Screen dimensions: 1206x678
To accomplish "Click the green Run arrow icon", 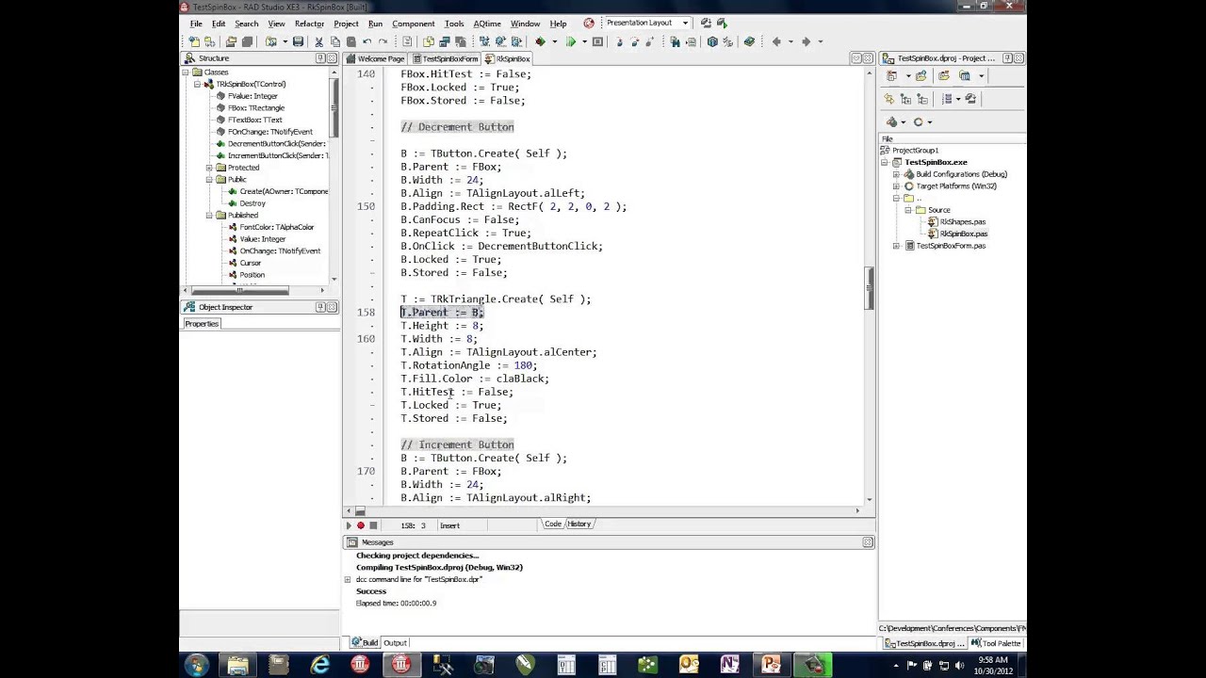I will pos(571,41).
